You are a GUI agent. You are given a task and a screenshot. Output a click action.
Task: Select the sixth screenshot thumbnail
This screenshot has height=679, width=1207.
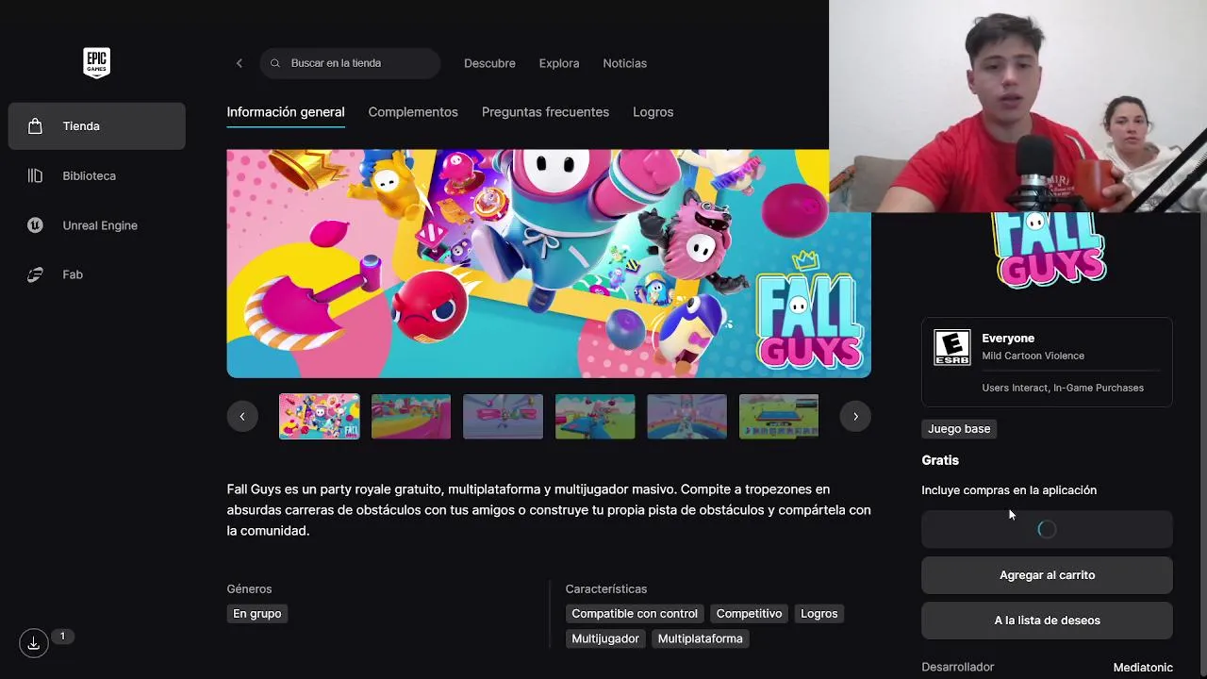click(779, 416)
